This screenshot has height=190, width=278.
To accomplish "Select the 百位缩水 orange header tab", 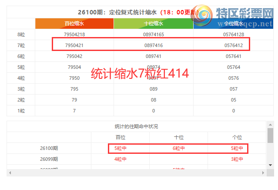I will pos(74,24).
